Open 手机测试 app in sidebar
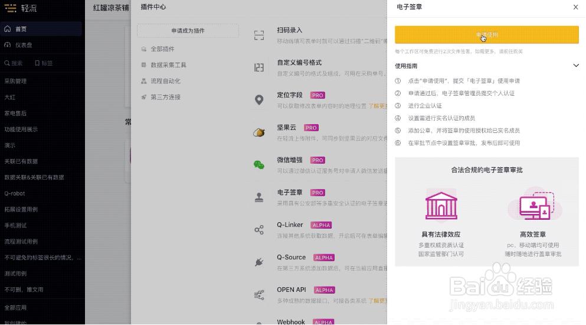The height and width of the screenshot is (325, 586). (x=15, y=226)
